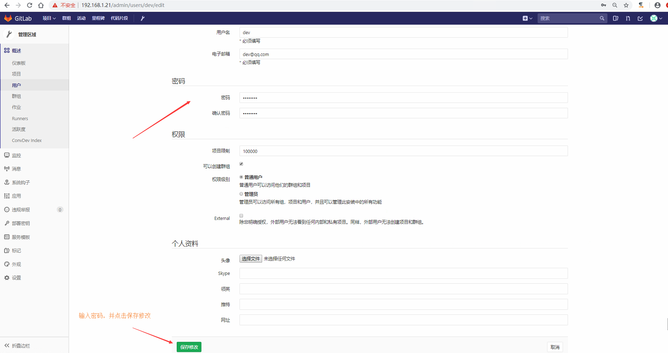668x353 pixels.
Task: Click the browser zoom magnifier icon
Action: 615,5
